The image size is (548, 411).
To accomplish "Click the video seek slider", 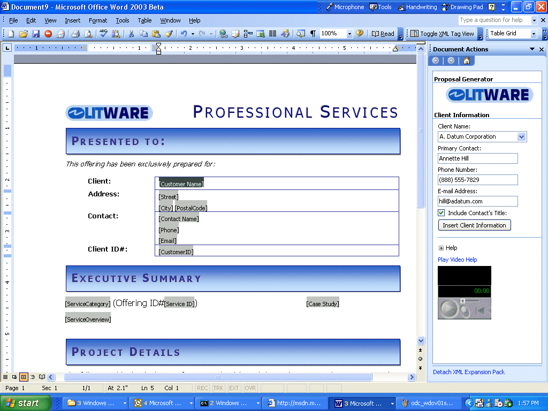I will [463, 301].
